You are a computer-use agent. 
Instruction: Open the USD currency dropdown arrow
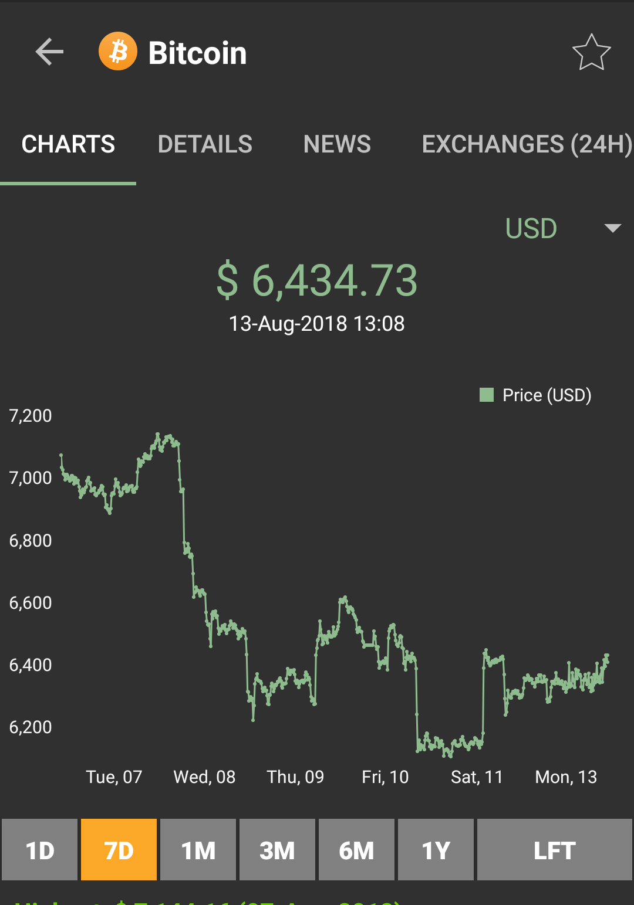click(612, 228)
